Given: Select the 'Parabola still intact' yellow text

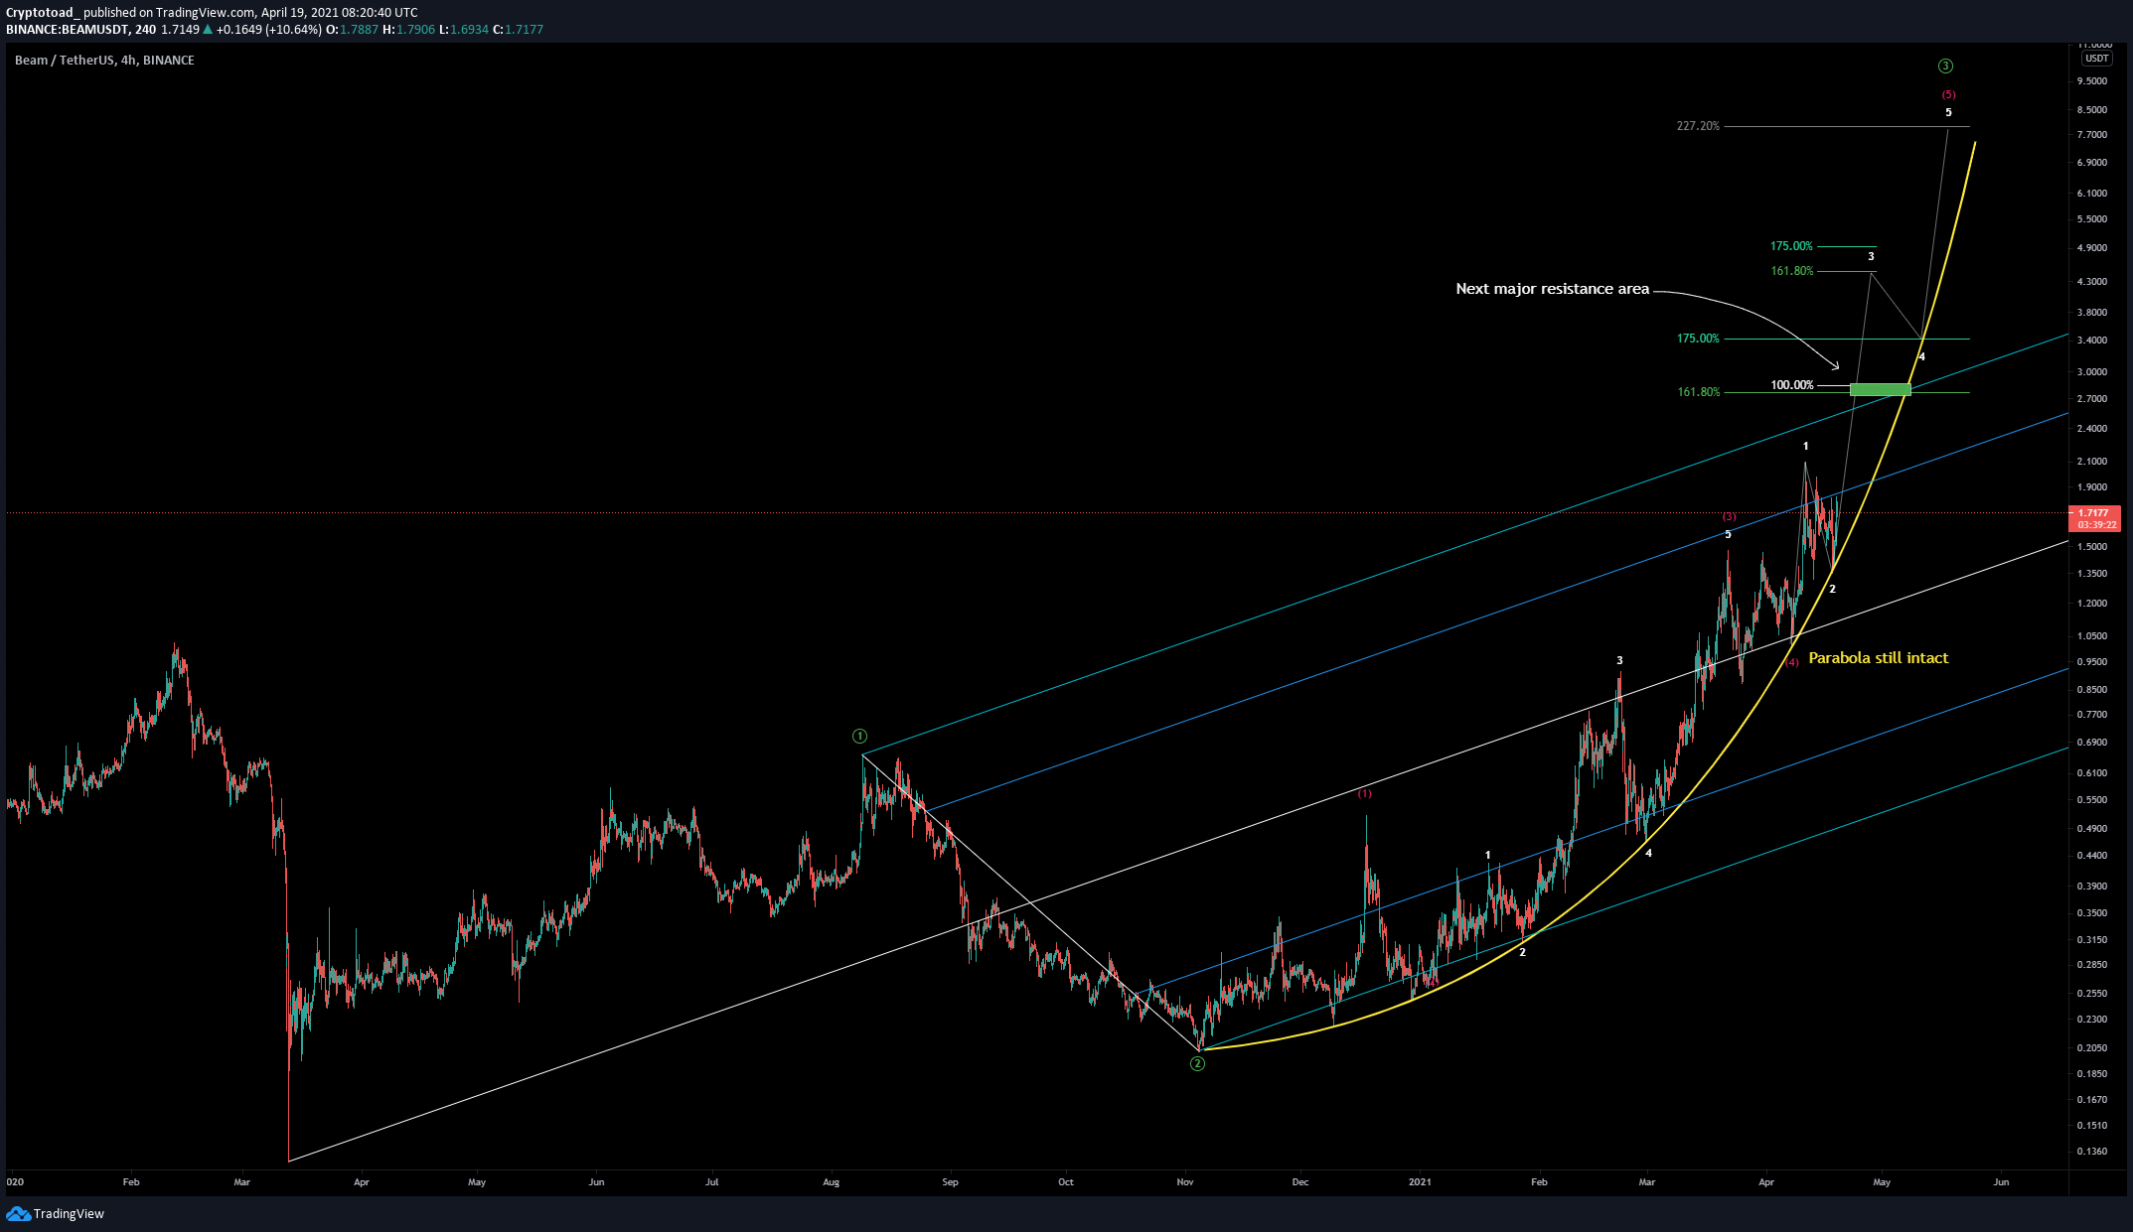Looking at the screenshot, I should (1878, 658).
